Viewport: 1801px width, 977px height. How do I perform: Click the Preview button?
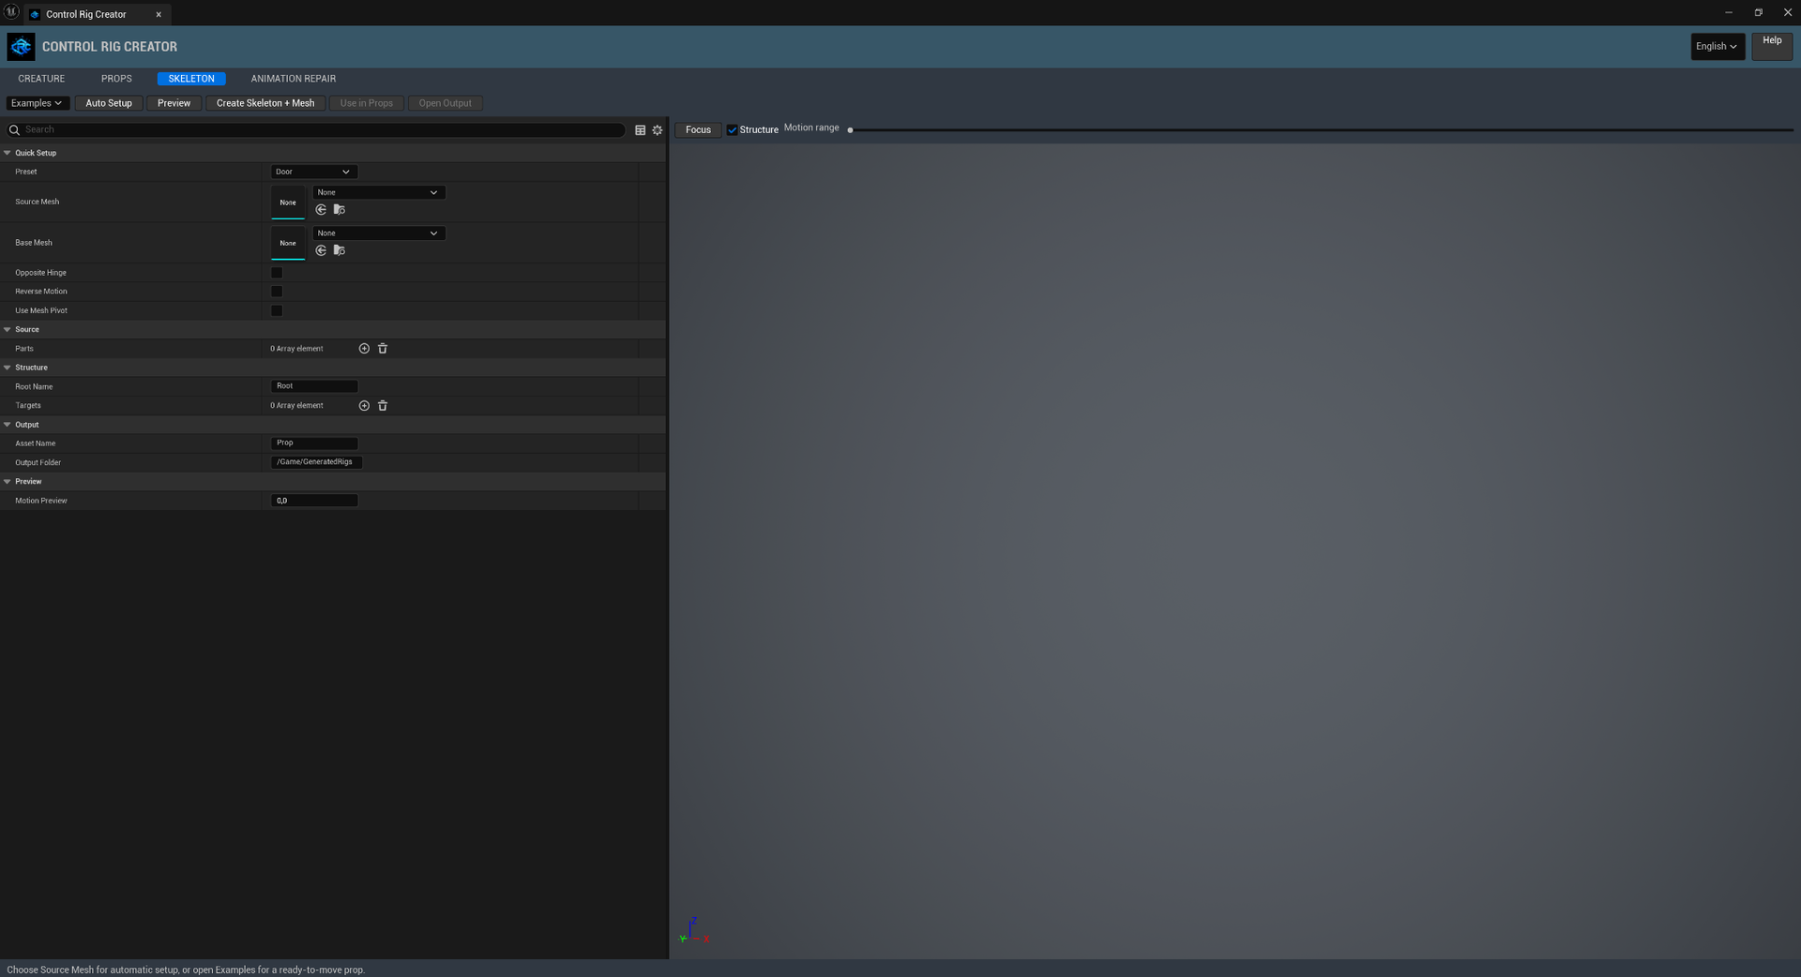tap(174, 103)
